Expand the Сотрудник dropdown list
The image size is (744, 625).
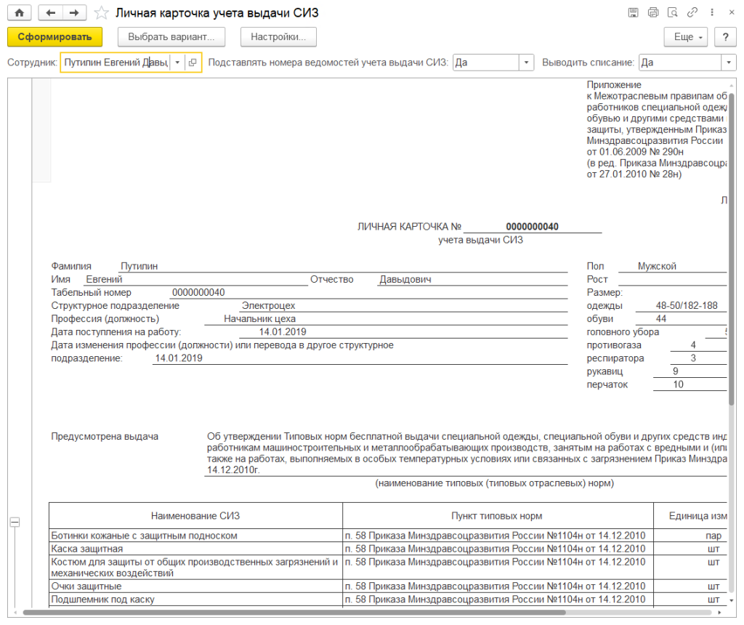coord(177,62)
